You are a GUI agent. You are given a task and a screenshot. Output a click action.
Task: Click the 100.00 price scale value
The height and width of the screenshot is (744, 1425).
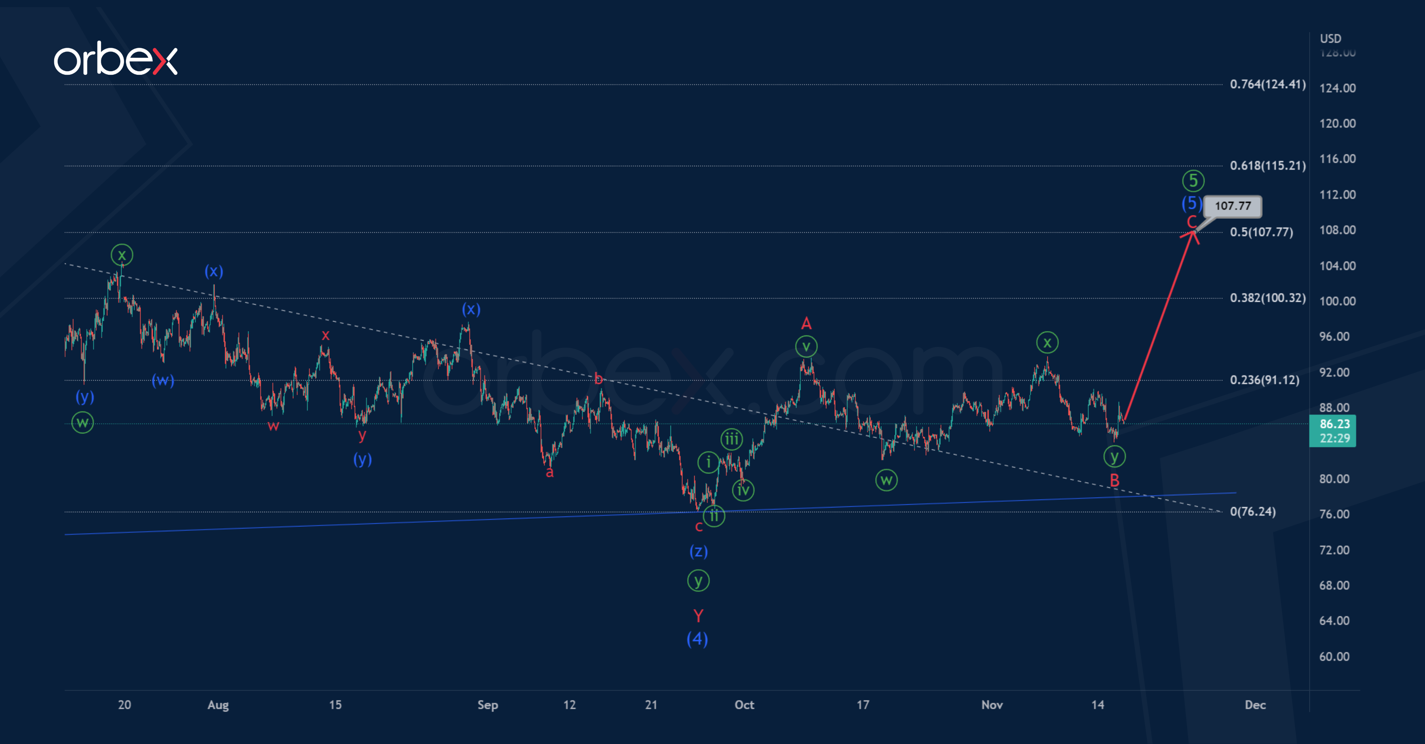(1337, 301)
